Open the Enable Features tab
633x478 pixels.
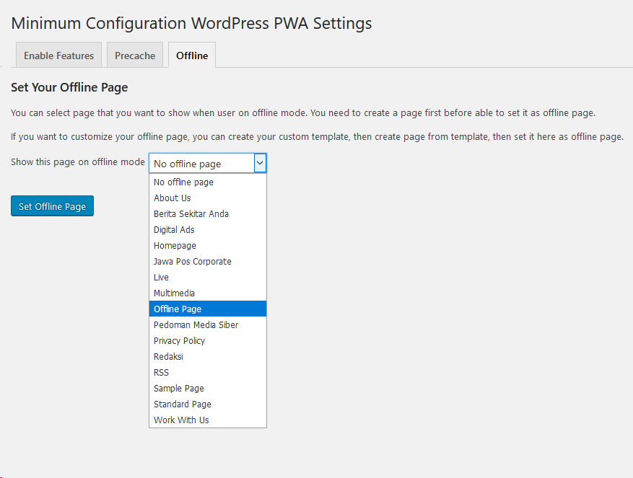[x=58, y=56]
